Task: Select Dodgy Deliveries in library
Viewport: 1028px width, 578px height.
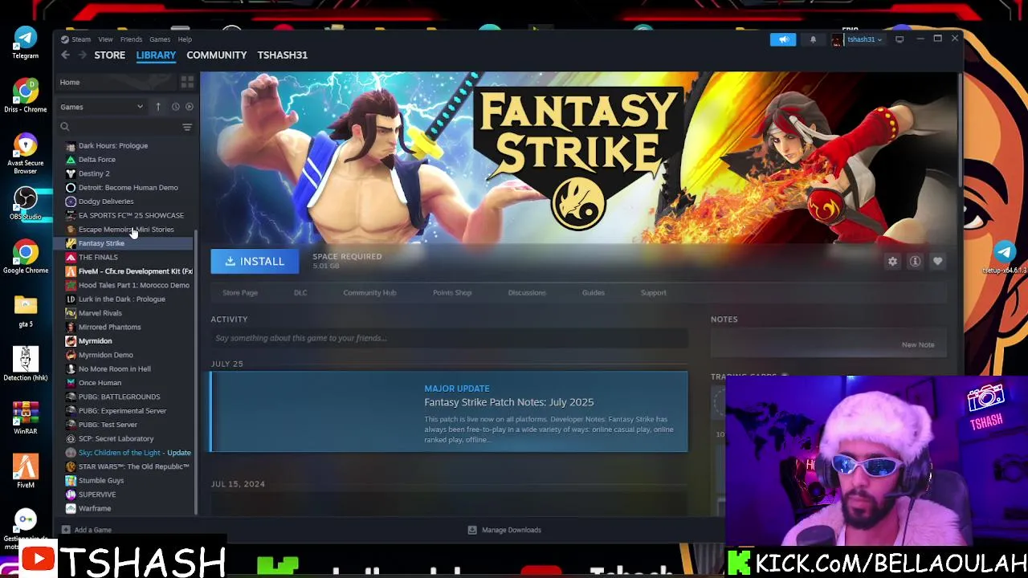Action: (106, 201)
